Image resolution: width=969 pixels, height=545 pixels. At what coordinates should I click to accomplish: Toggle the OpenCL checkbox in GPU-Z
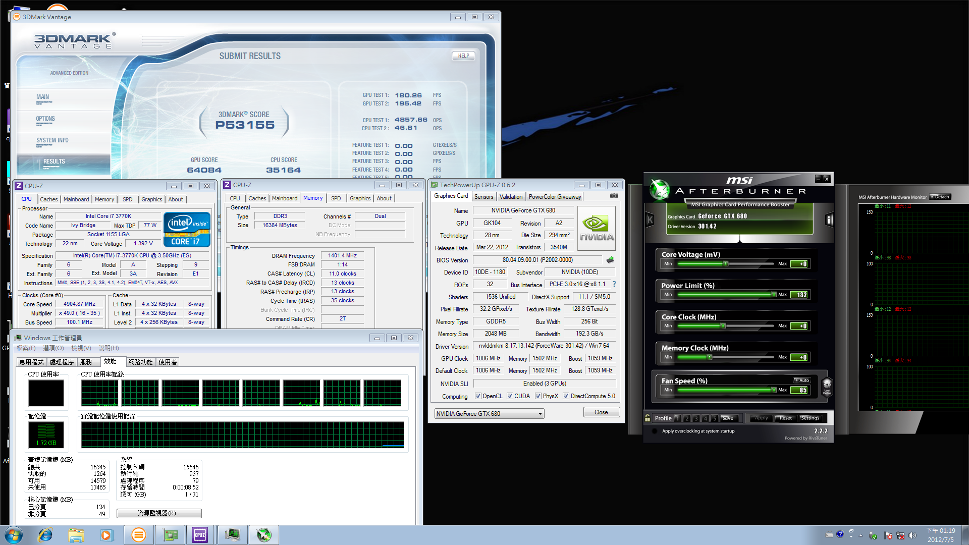click(478, 396)
